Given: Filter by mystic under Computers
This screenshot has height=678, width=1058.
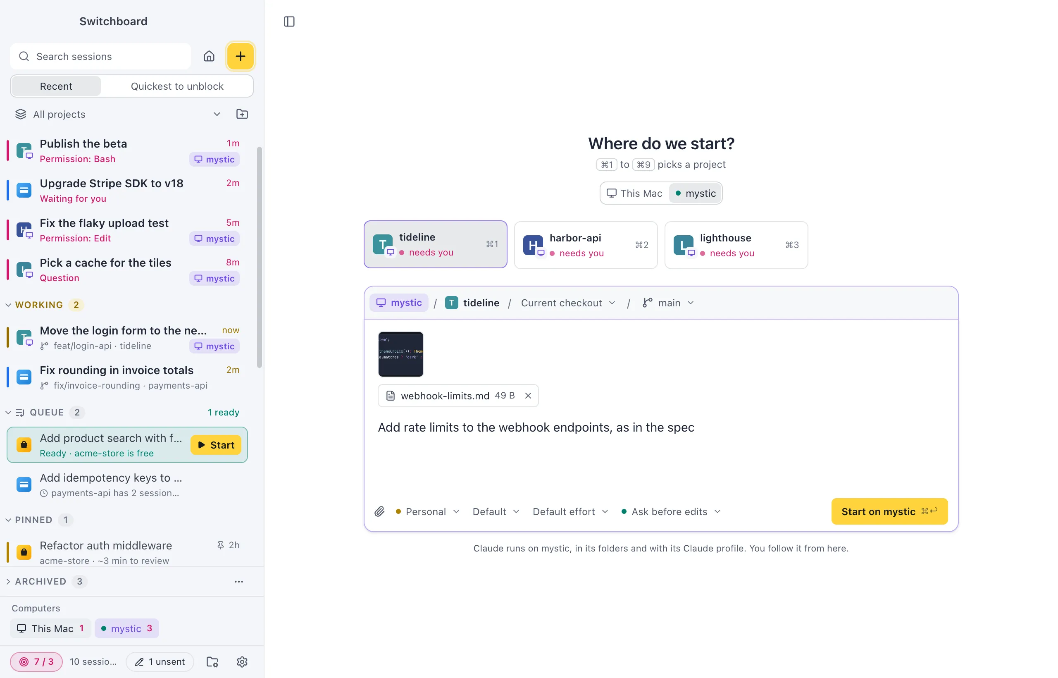Looking at the screenshot, I should [x=127, y=629].
